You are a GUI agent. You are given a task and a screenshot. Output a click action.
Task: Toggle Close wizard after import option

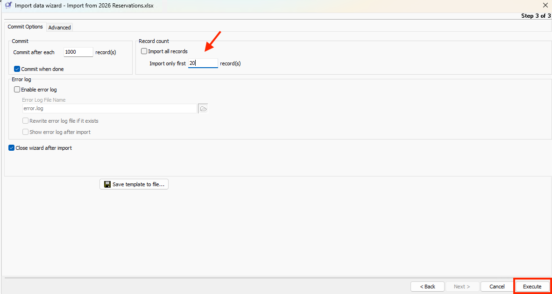click(12, 148)
